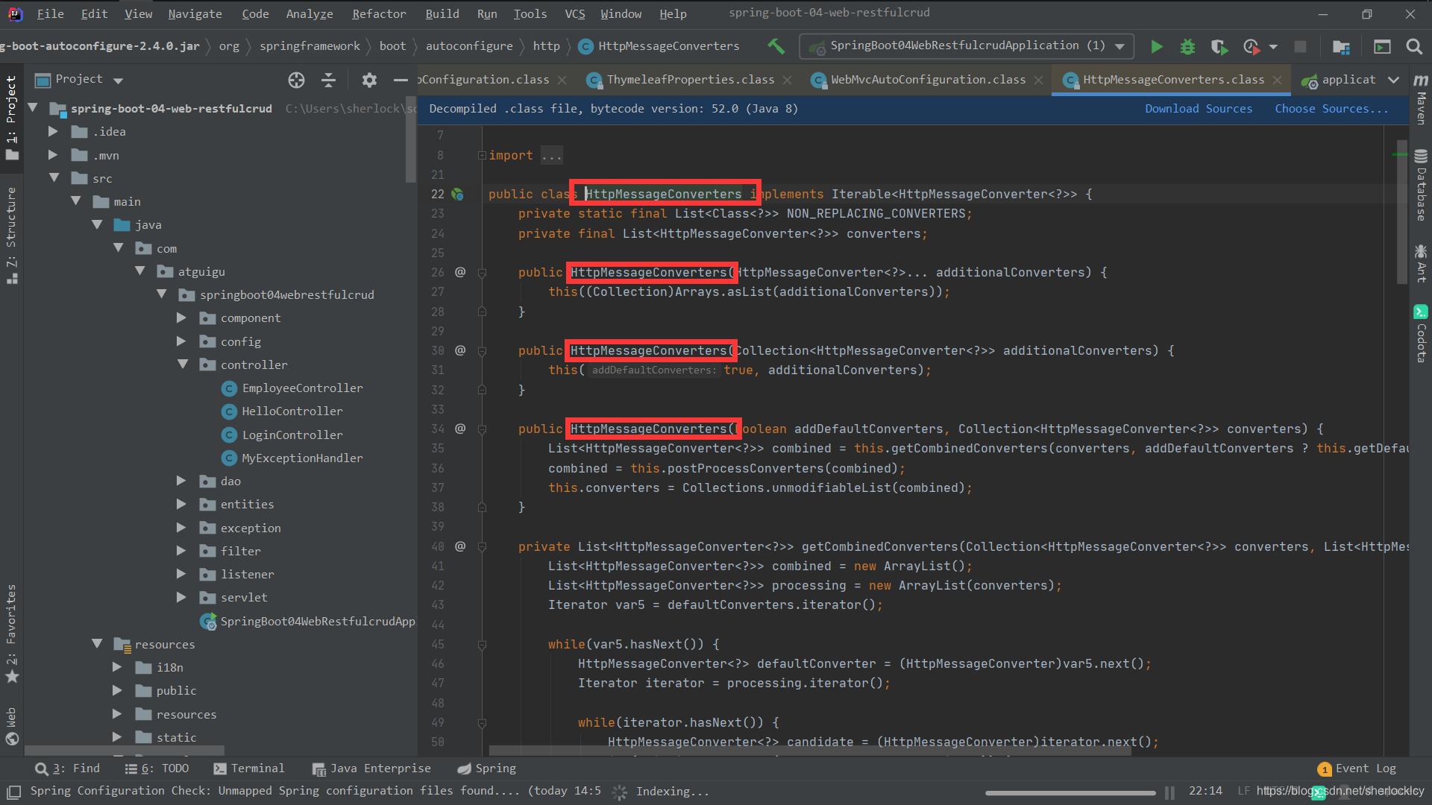Open the Terminal tool window
The image size is (1432, 805).
click(249, 768)
